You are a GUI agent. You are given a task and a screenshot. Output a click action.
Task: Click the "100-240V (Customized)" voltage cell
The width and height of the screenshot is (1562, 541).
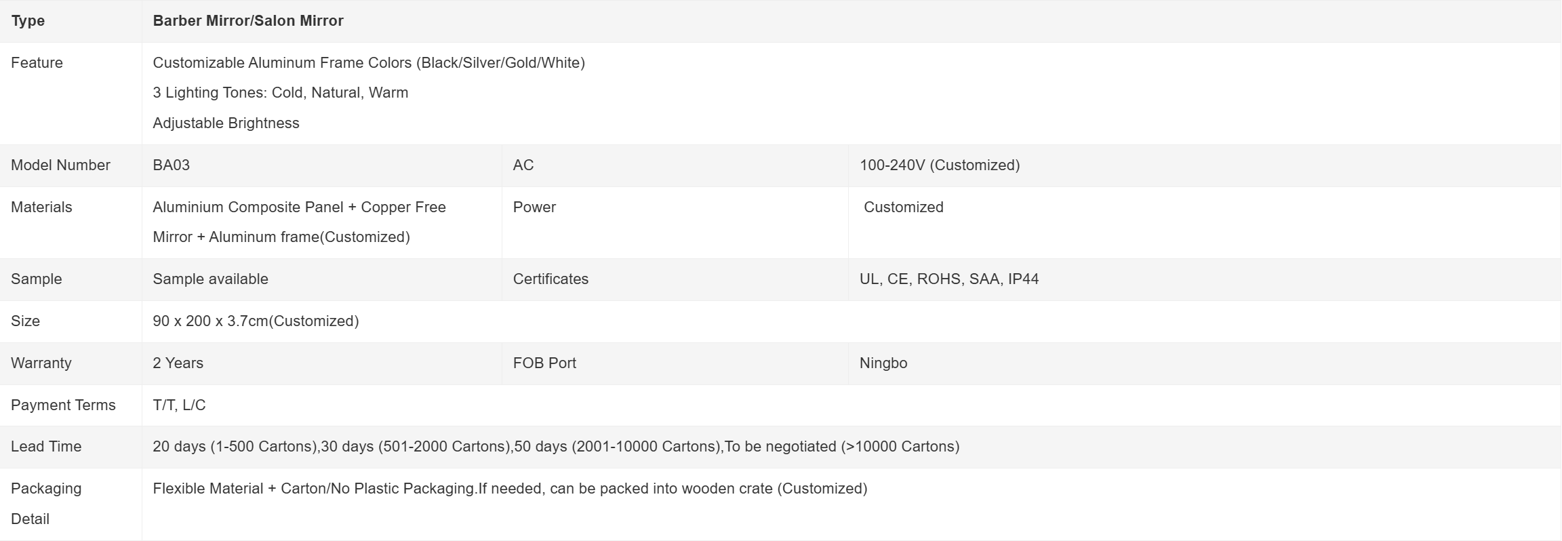[x=939, y=165]
